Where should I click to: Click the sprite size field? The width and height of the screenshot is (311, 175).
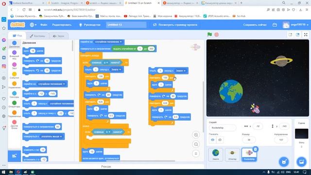tap(249, 140)
